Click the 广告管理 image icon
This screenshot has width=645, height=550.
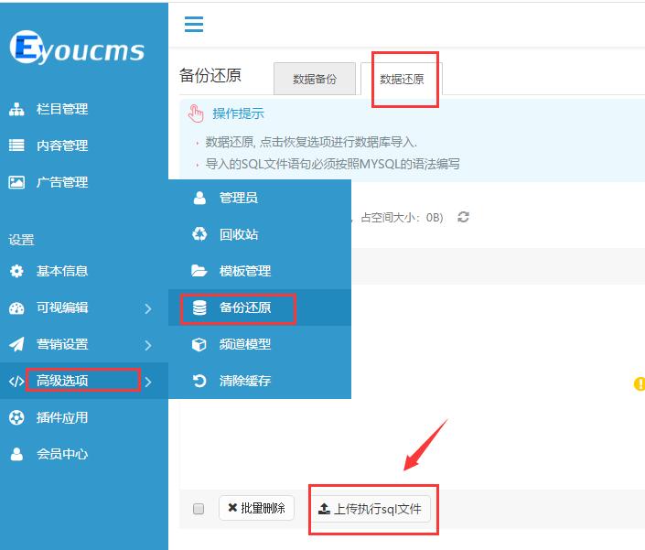click(16, 182)
